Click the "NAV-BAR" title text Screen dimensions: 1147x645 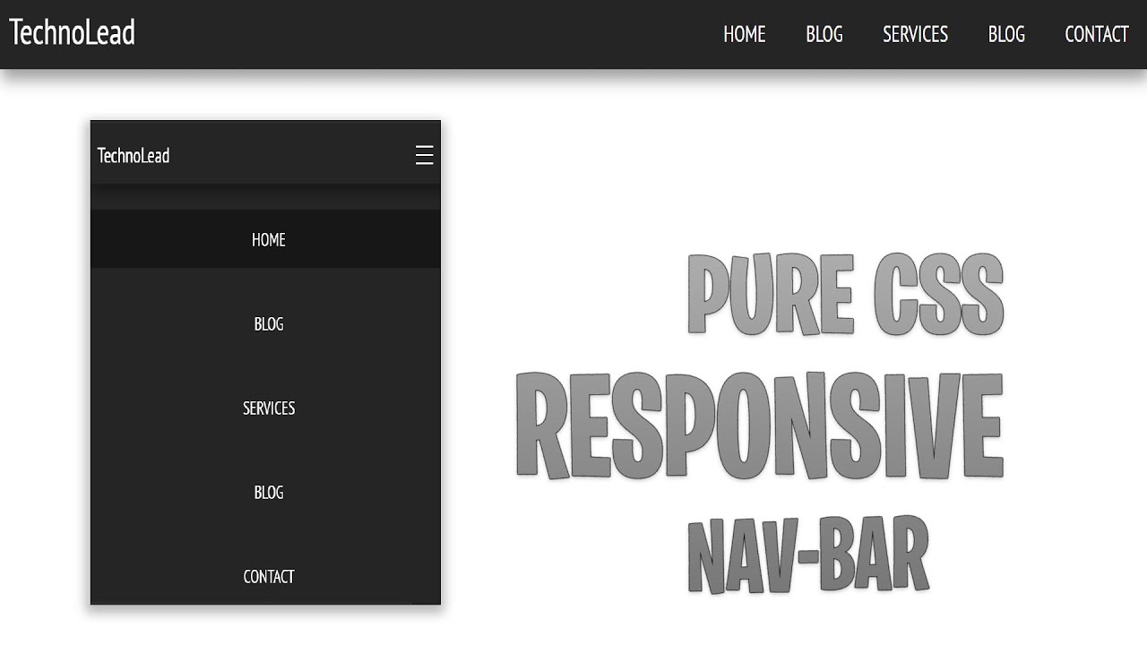click(808, 553)
